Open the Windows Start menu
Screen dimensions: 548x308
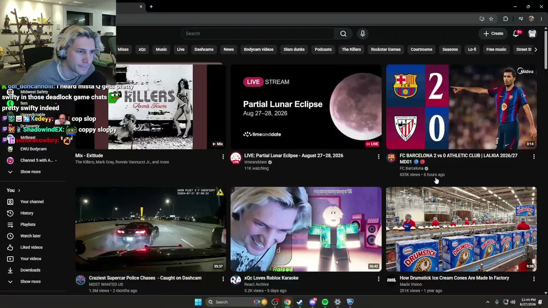click(198, 302)
